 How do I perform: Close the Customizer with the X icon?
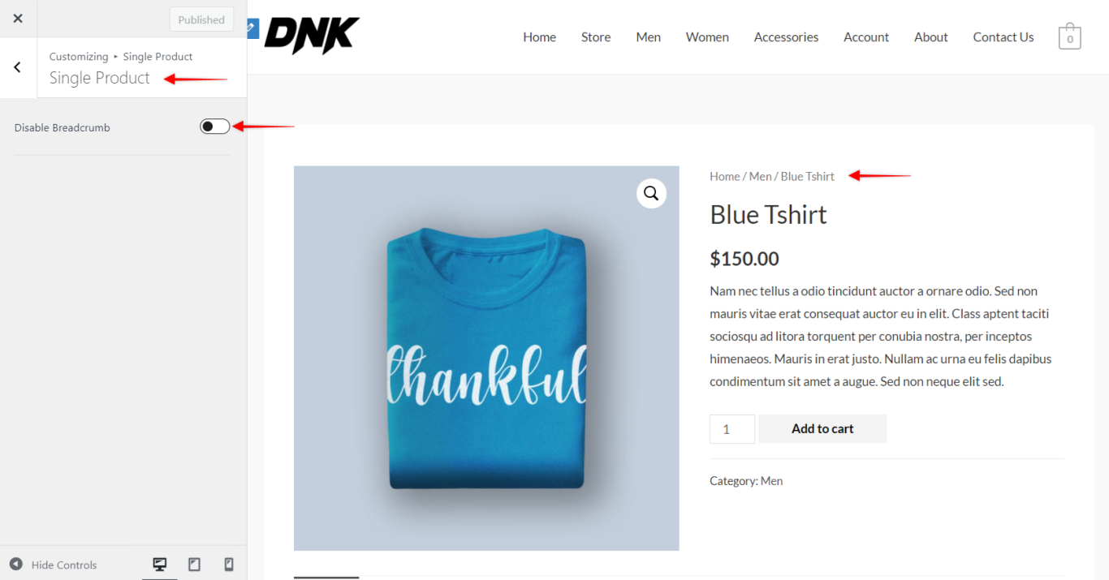click(x=18, y=19)
